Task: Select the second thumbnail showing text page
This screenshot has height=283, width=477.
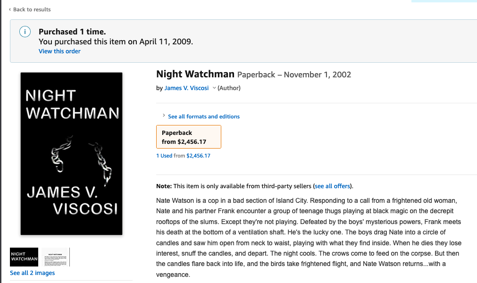Action: (x=55, y=257)
